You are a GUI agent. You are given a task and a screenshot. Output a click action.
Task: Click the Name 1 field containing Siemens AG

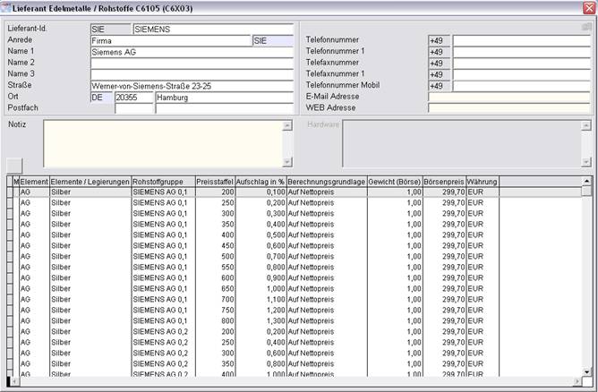[x=191, y=52]
